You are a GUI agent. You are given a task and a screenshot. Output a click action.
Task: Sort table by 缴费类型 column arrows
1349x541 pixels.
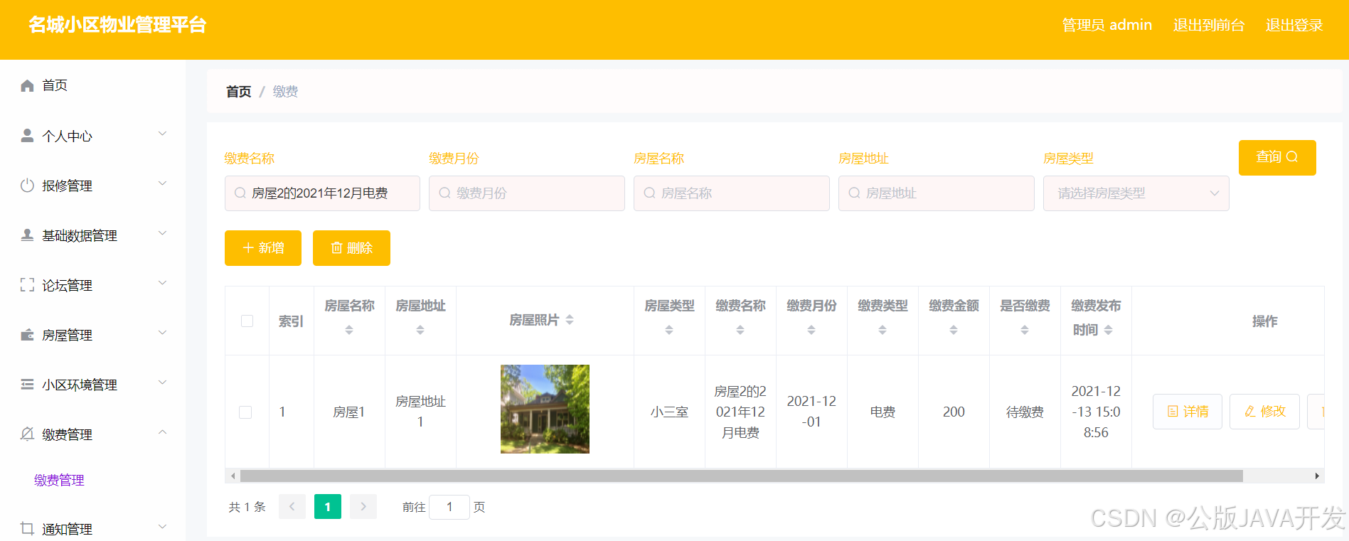pos(883,330)
